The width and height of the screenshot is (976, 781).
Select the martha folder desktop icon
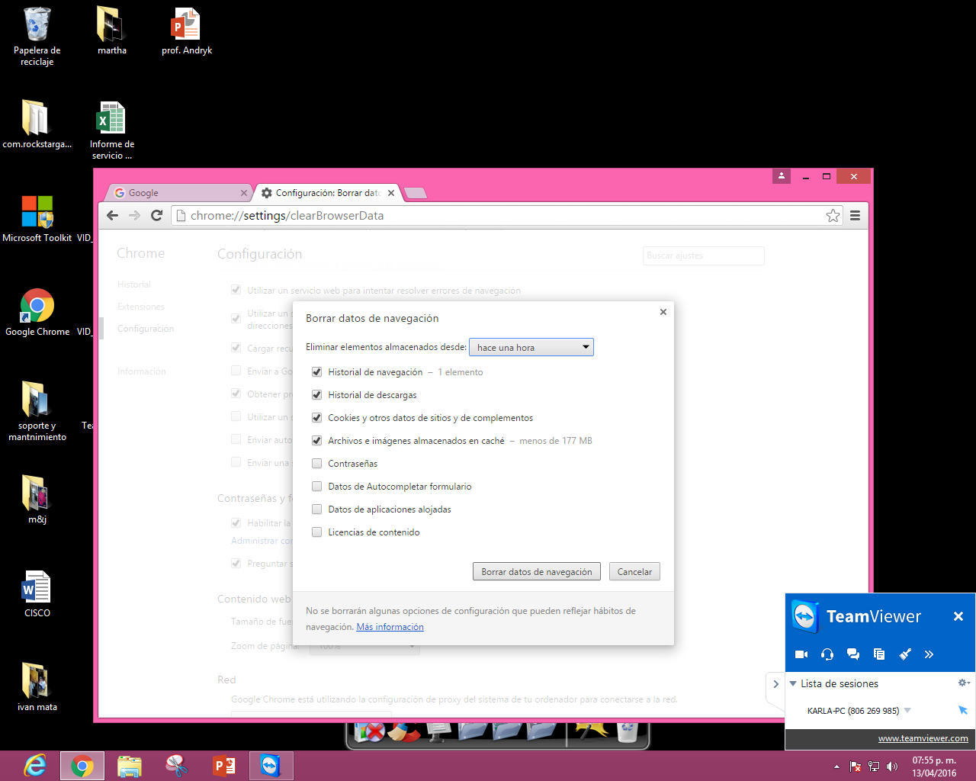pos(111,31)
